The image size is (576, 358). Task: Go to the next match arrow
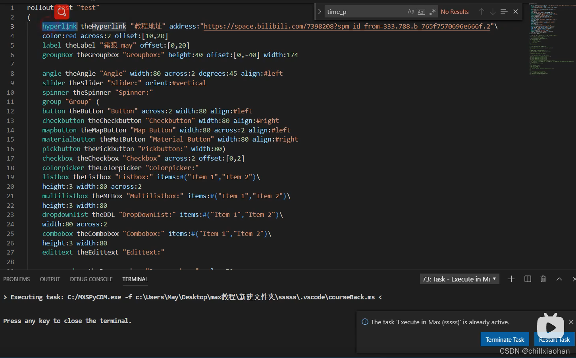pyautogui.click(x=493, y=11)
